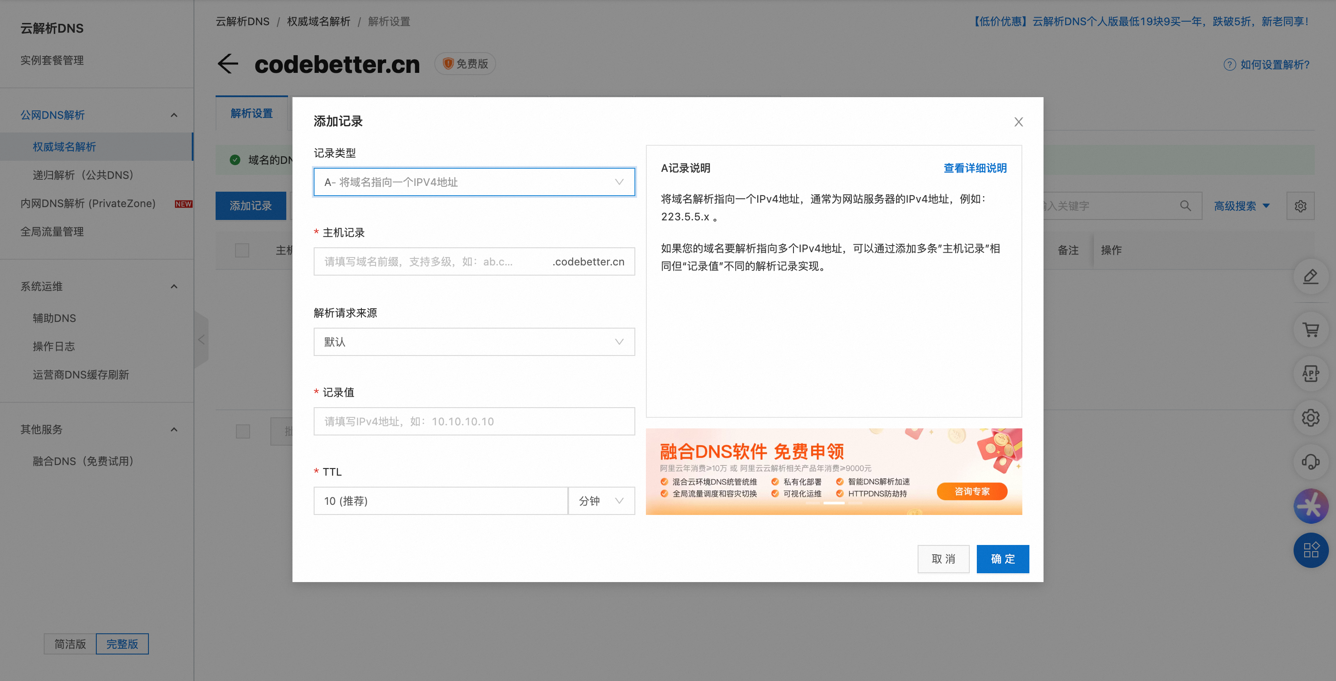This screenshot has height=681, width=1336.
Task: Toggle the table header select-all checkbox
Action: click(x=242, y=250)
